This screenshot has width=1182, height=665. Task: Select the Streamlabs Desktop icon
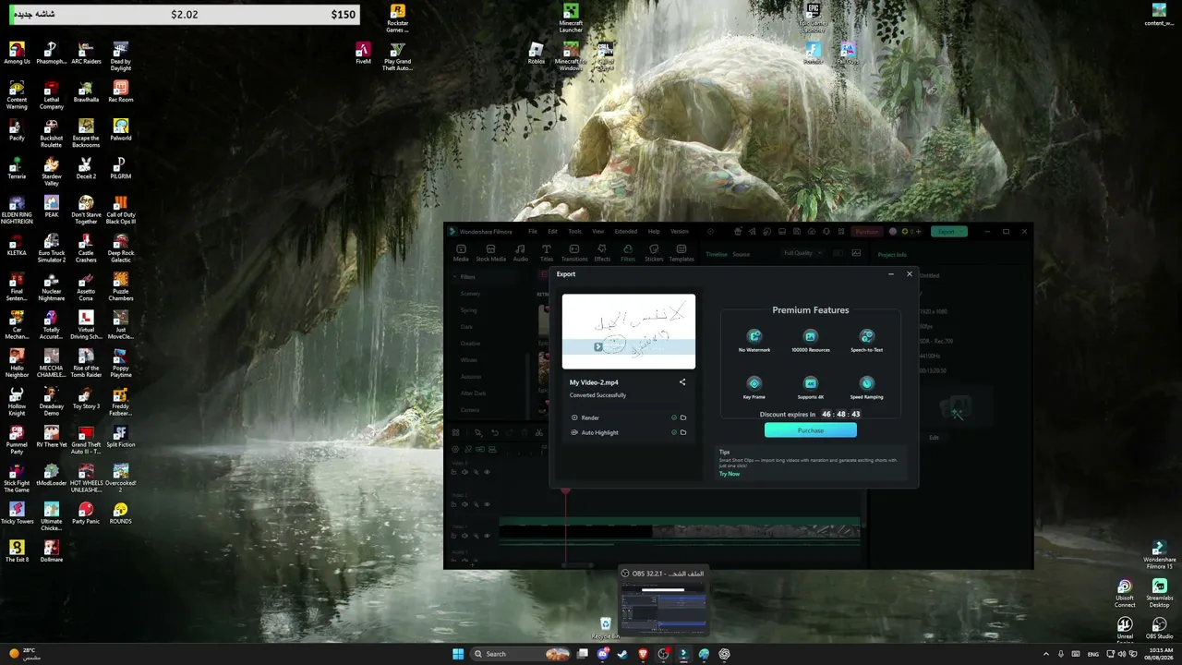click(x=1159, y=593)
